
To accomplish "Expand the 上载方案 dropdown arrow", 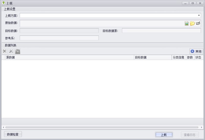I will [x=199, y=15].
